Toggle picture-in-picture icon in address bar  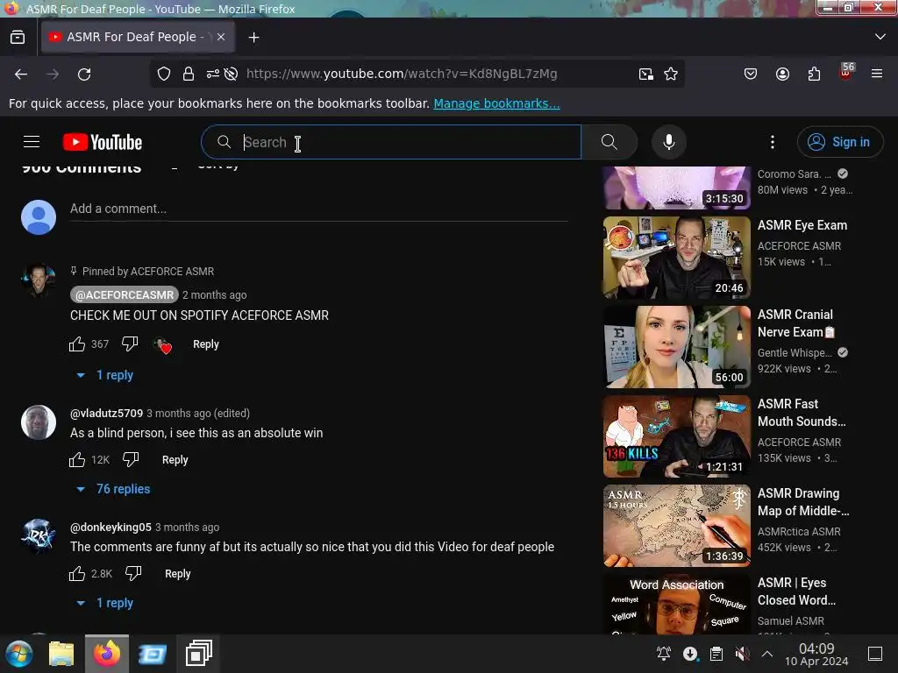(646, 74)
